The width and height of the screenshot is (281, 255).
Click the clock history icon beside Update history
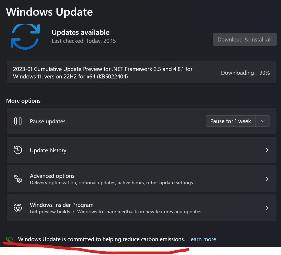click(18, 150)
